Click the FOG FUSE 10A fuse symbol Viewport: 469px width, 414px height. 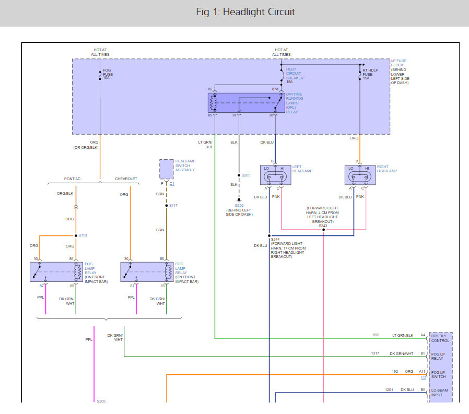click(x=100, y=75)
